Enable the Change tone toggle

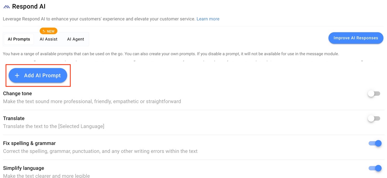pos(374,94)
